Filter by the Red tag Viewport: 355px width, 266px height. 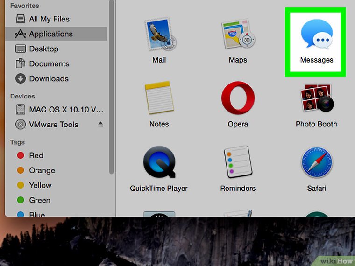36,155
